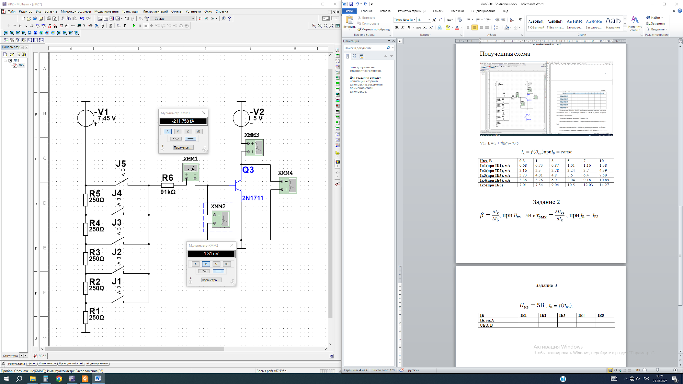The height and width of the screenshot is (384, 683).
Task: Open the Transistor component group
Action: coord(26,26)
